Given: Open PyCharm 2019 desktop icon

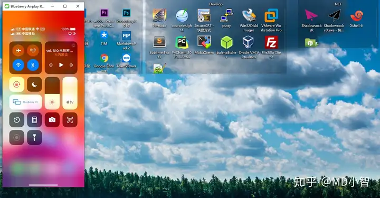Looking at the screenshot, I should tap(182, 48).
